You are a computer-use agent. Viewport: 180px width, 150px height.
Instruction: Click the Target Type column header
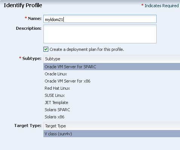[112, 126]
